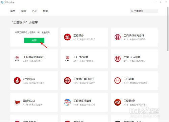This screenshot has width=169, height=122.
Task: Select the 办公 category tab
Action: click(34, 11)
